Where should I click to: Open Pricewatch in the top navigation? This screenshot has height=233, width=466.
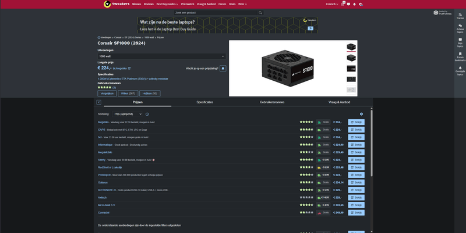tap(188, 4)
